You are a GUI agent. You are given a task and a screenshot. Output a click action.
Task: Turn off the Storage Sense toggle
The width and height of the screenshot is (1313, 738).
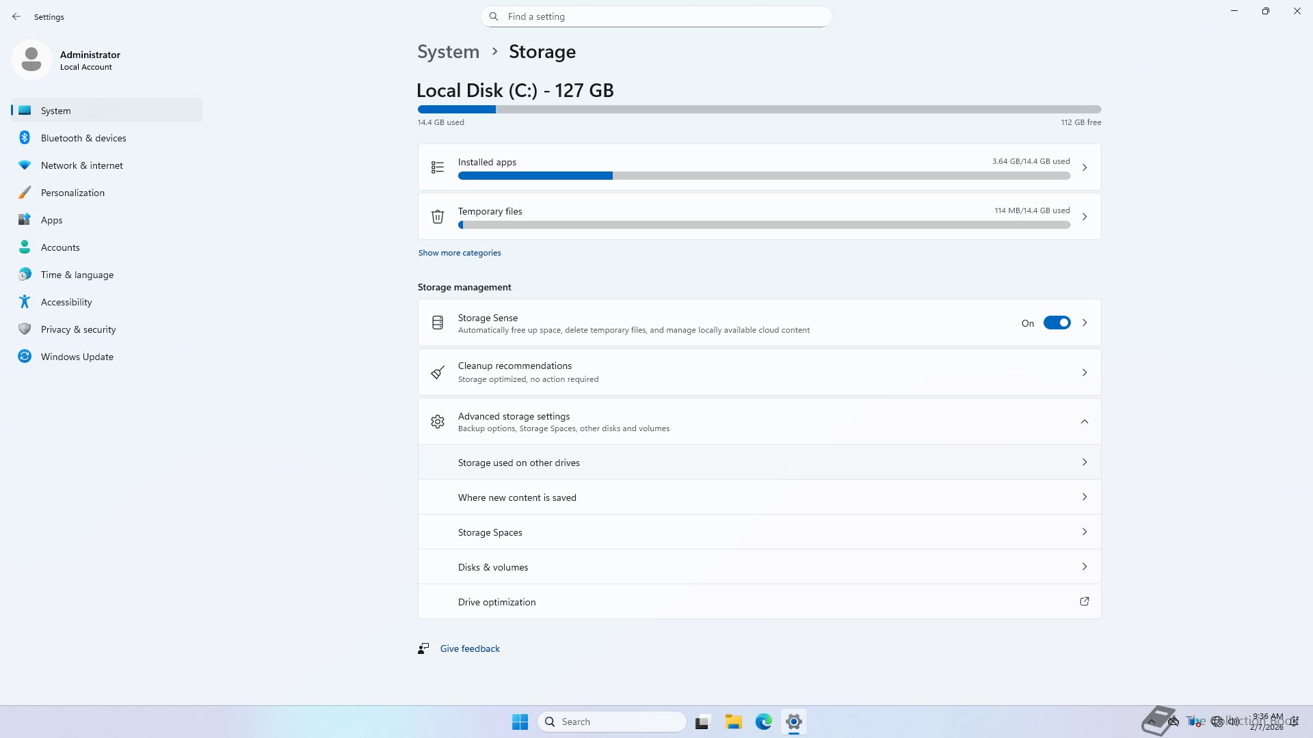click(x=1057, y=323)
